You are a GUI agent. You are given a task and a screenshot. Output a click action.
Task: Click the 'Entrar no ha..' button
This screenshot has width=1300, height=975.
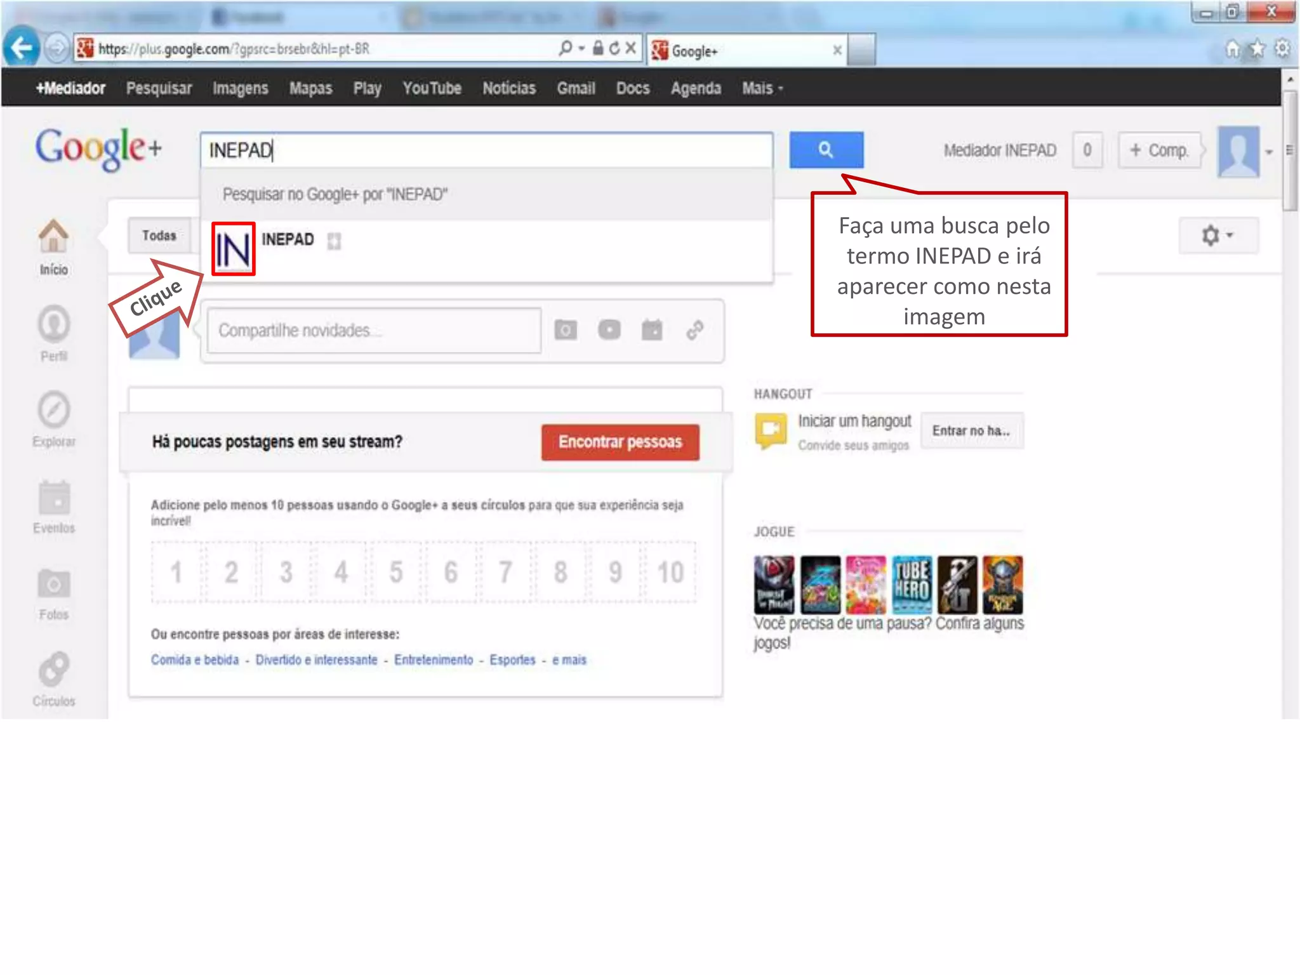971,430
